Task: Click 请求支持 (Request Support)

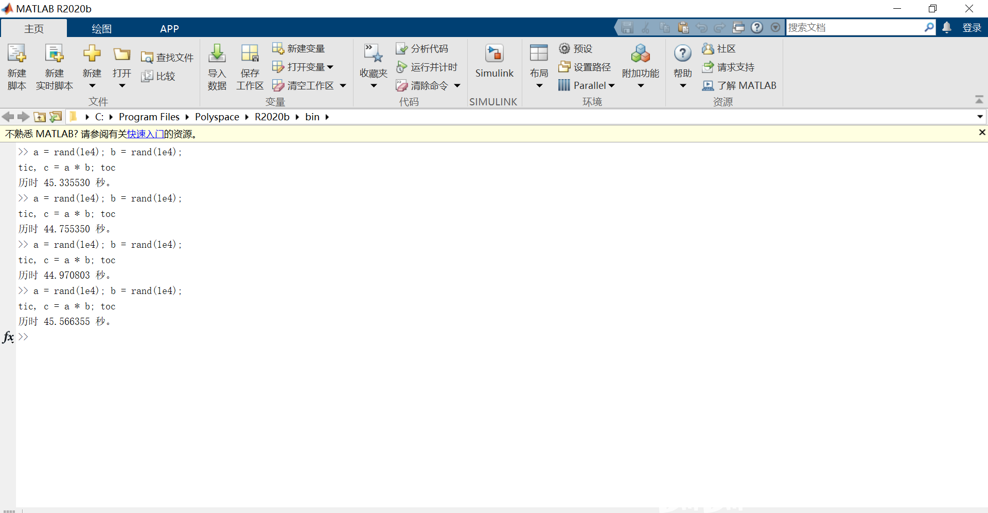Action: click(x=728, y=67)
